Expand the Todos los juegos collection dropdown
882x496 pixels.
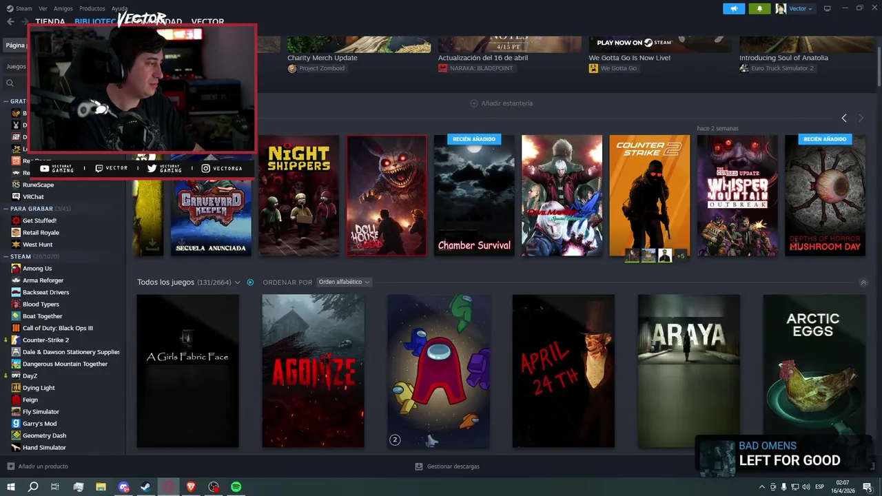coord(238,282)
